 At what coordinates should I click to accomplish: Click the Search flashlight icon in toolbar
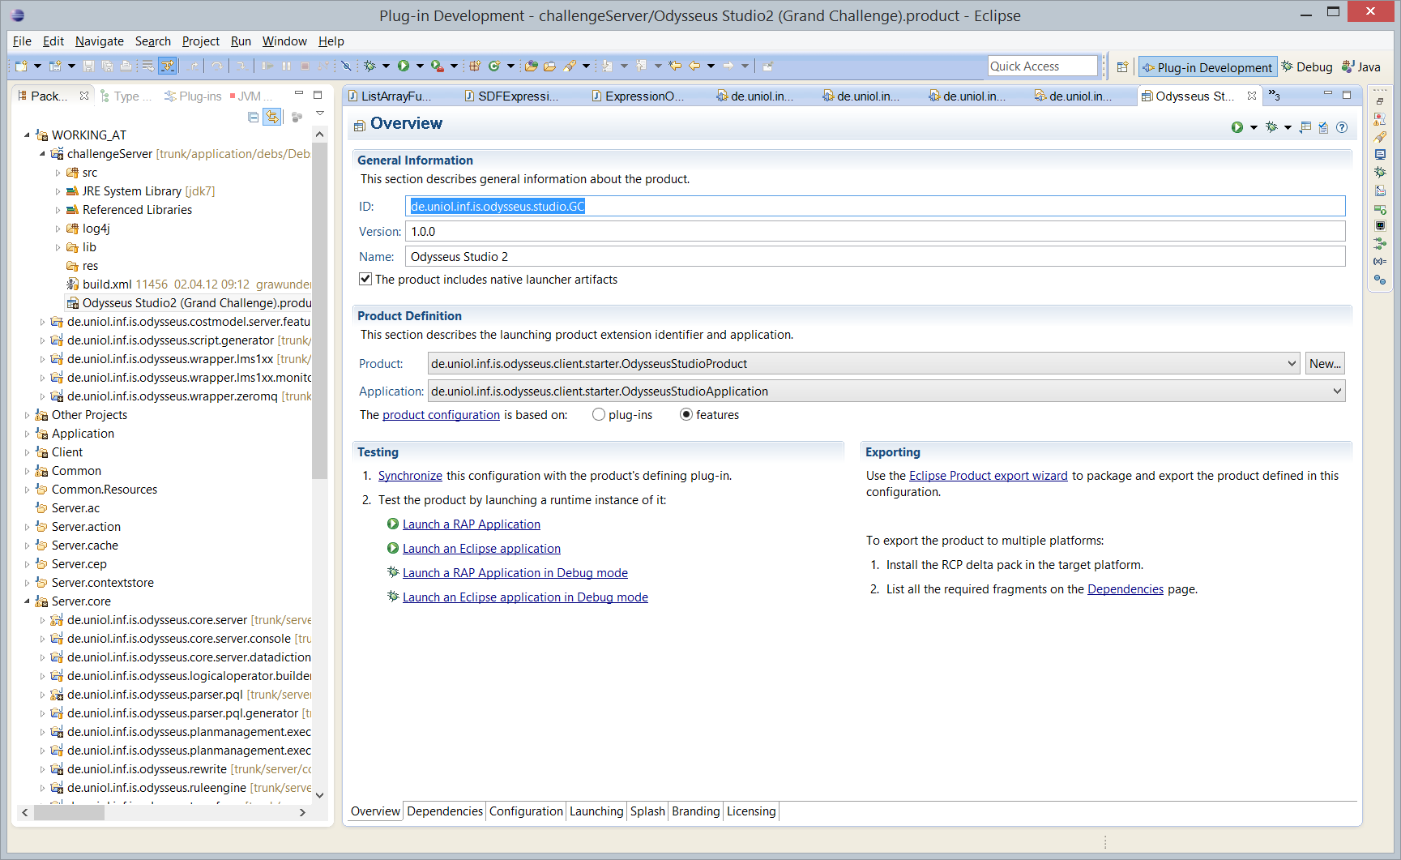point(570,66)
